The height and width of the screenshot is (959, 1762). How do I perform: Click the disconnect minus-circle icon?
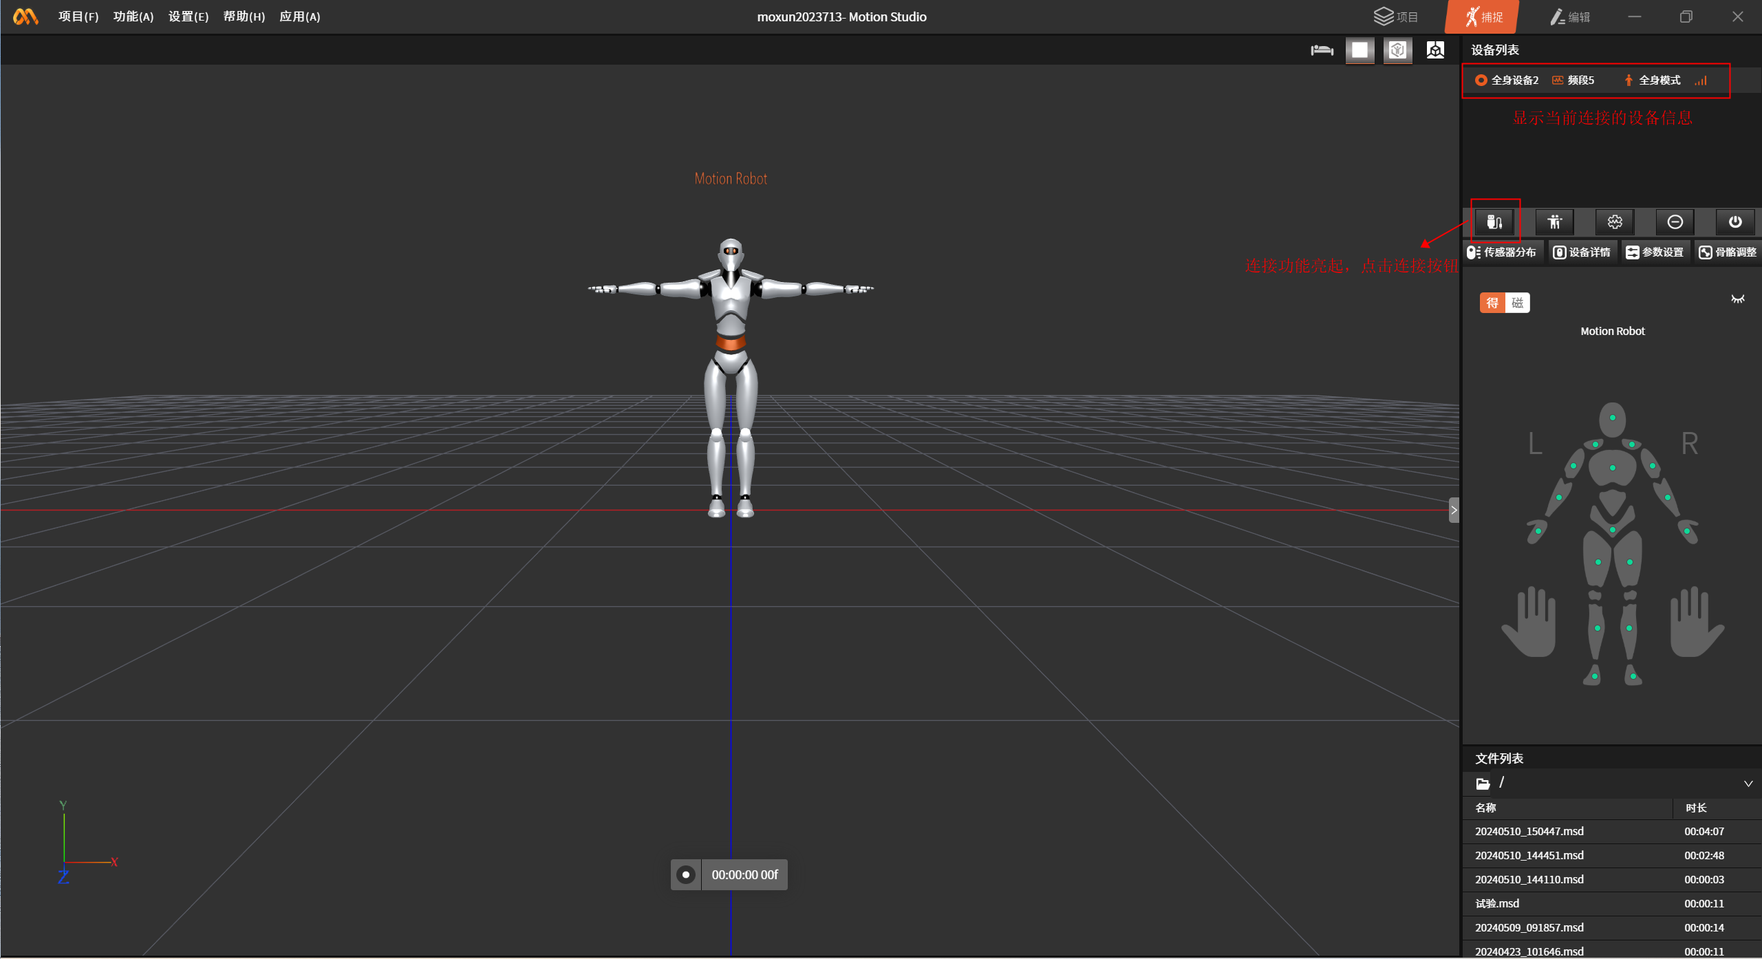[x=1675, y=222]
